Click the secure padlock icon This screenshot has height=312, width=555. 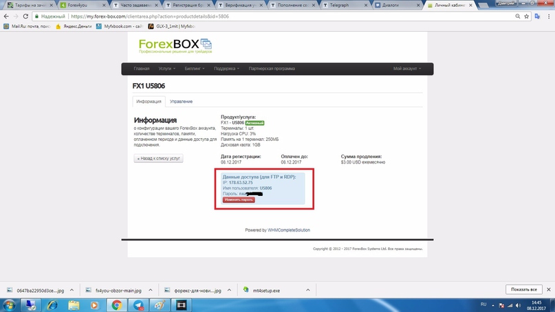pos(36,16)
